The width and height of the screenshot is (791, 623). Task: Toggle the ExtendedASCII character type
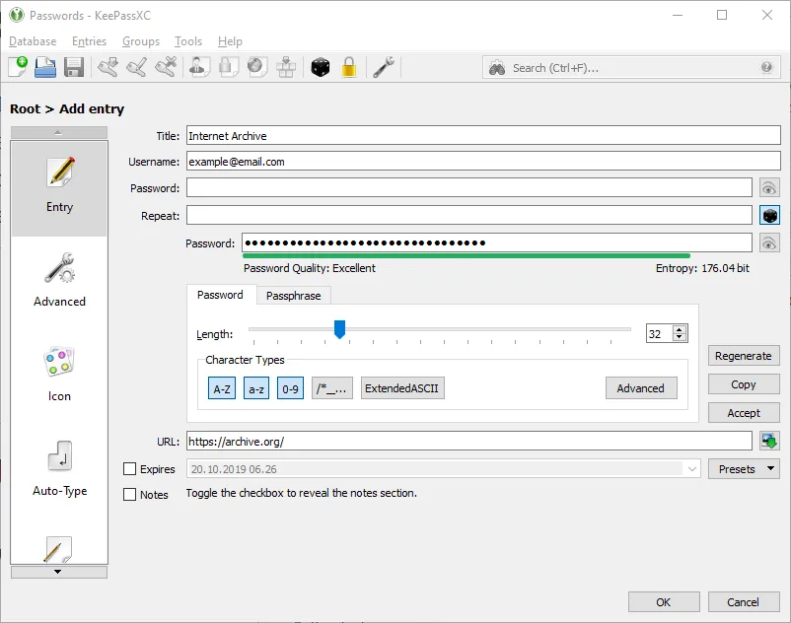click(402, 388)
